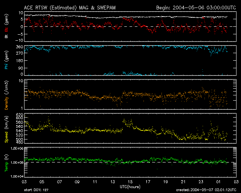Select hour 17 tick on the time axis
Image resolution: width=241 pixels, height=193 pixels.
tap(148, 182)
